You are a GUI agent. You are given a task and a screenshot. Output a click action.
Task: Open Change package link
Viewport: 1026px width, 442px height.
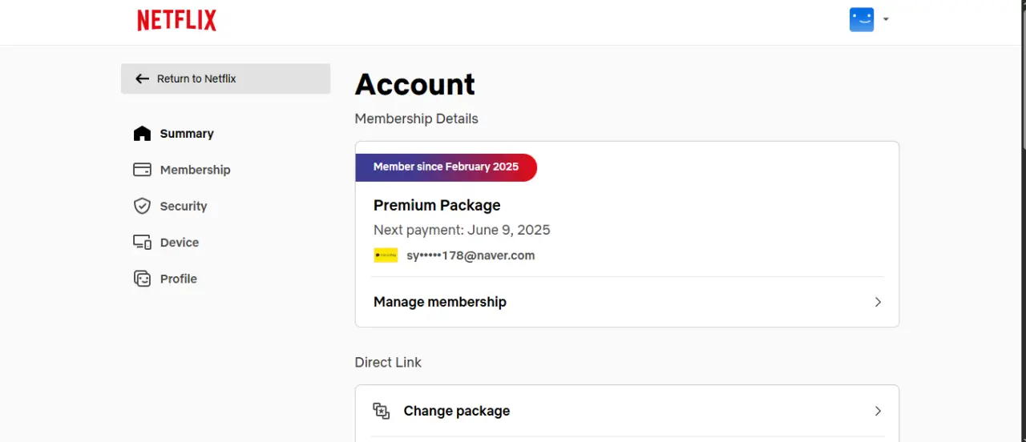point(627,411)
